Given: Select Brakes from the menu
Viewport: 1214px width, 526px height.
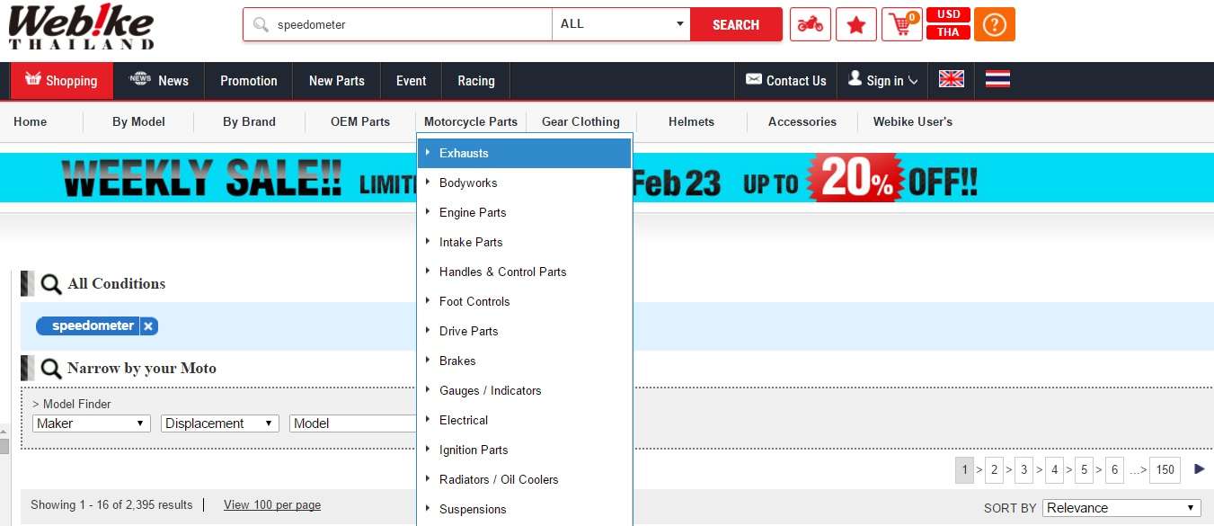Looking at the screenshot, I should pos(525,361).
